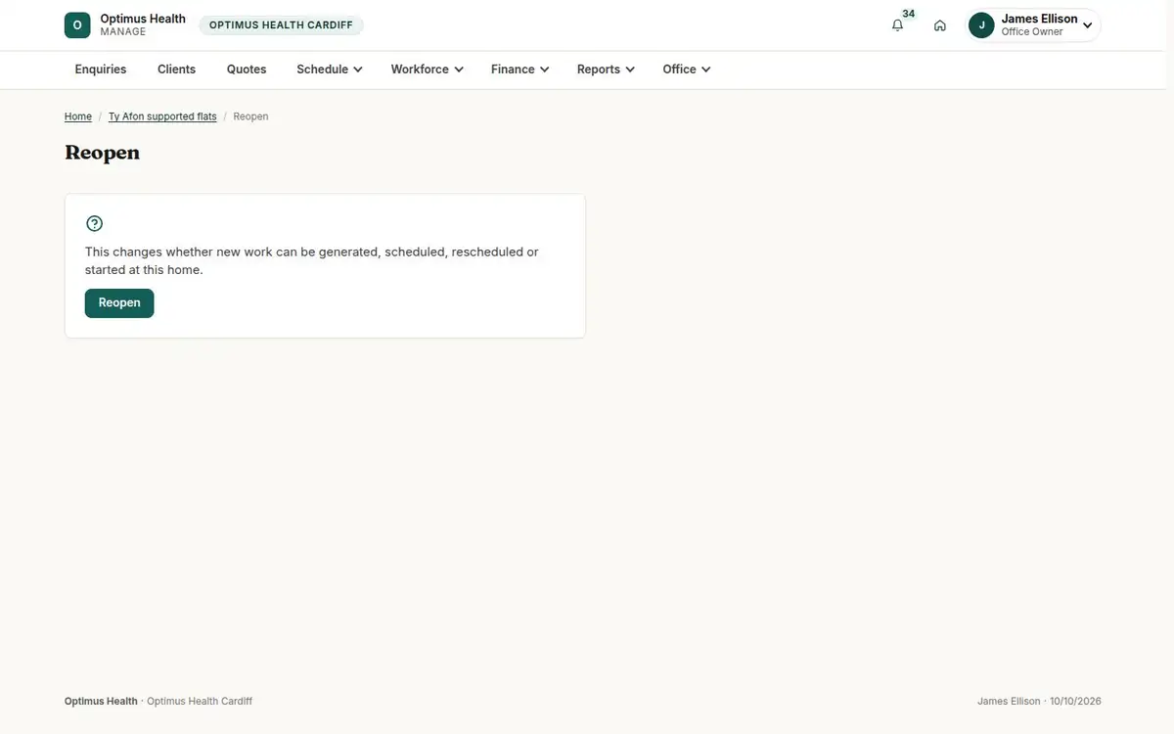Click the green Reopen button
This screenshot has width=1174, height=734.
point(119,303)
